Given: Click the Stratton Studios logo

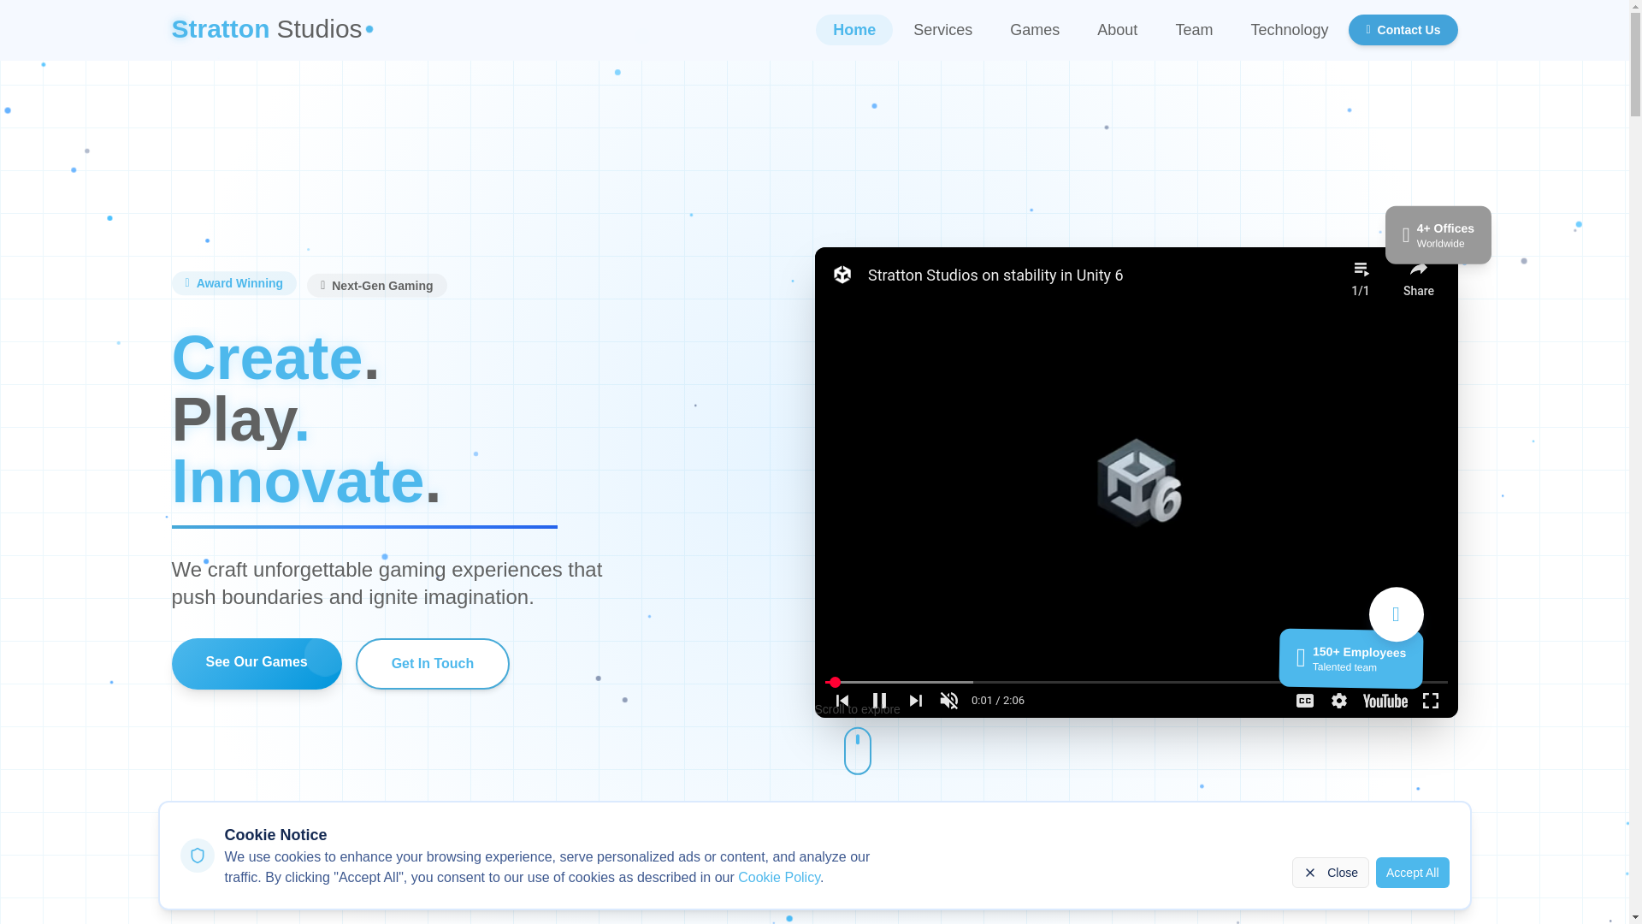Looking at the screenshot, I should [x=272, y=29].
